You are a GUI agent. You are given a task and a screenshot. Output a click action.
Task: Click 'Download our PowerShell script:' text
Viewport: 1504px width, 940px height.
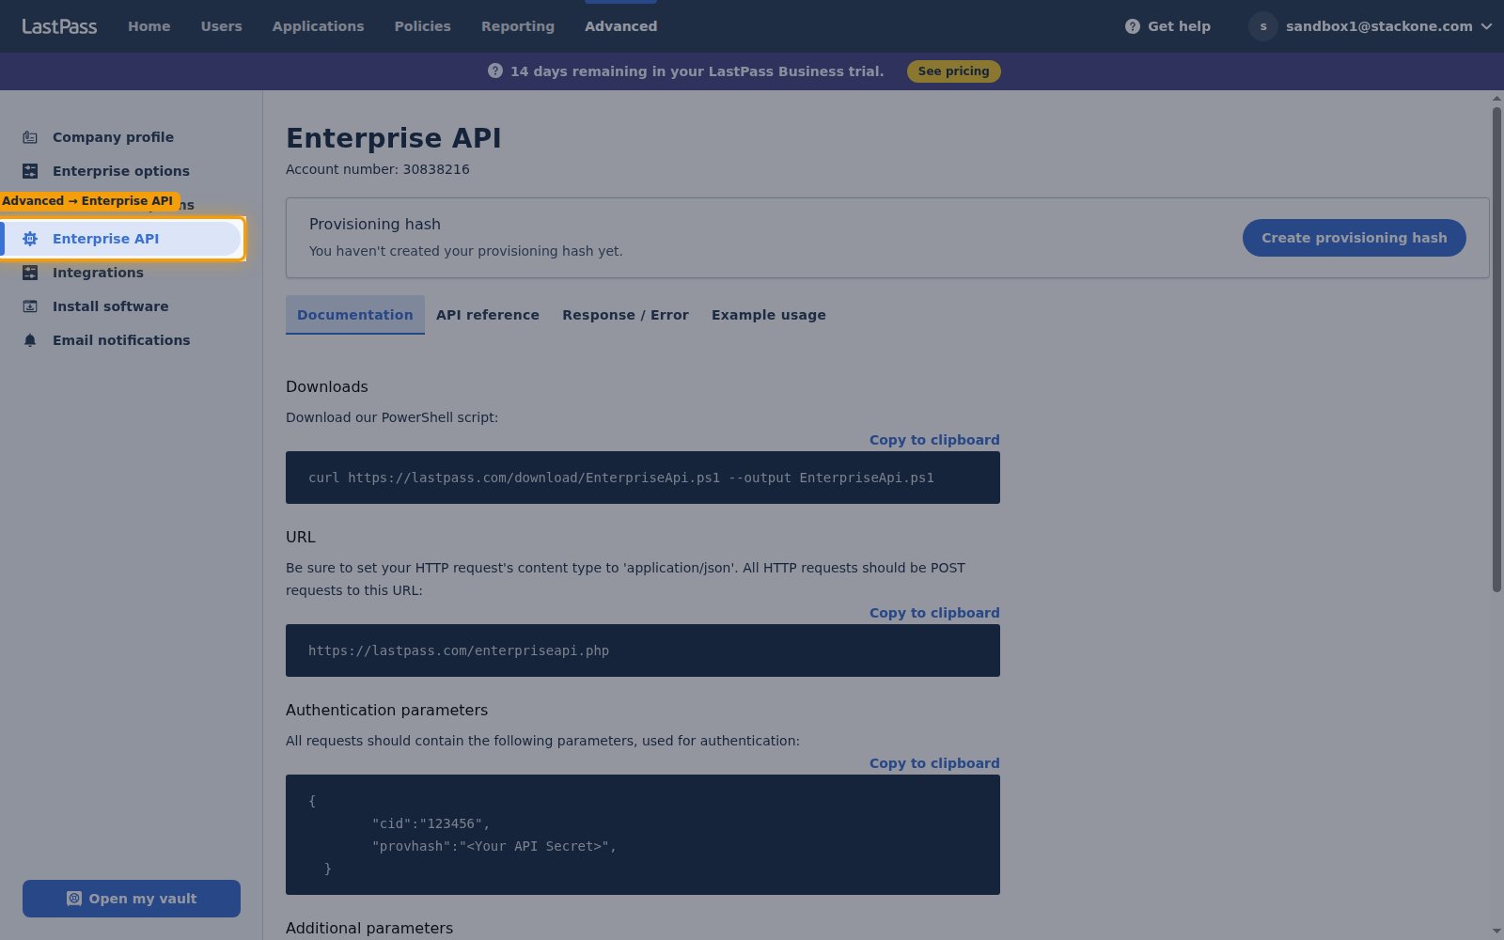tap(392, 417)
